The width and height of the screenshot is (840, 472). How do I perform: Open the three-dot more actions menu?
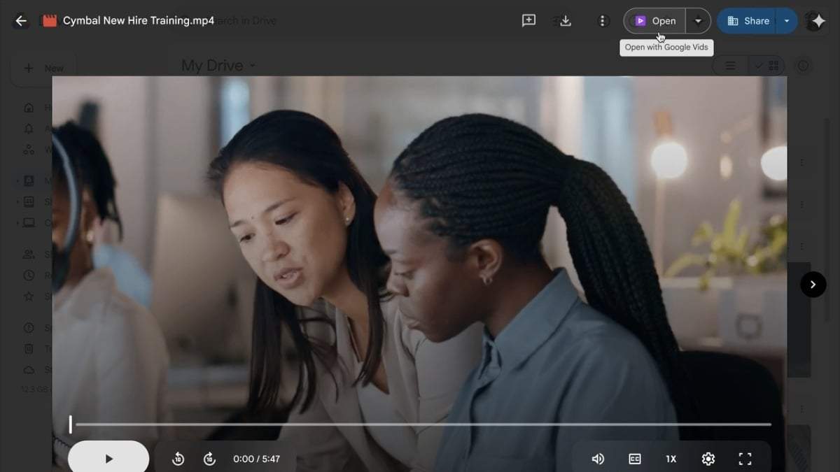click(603, 21)
